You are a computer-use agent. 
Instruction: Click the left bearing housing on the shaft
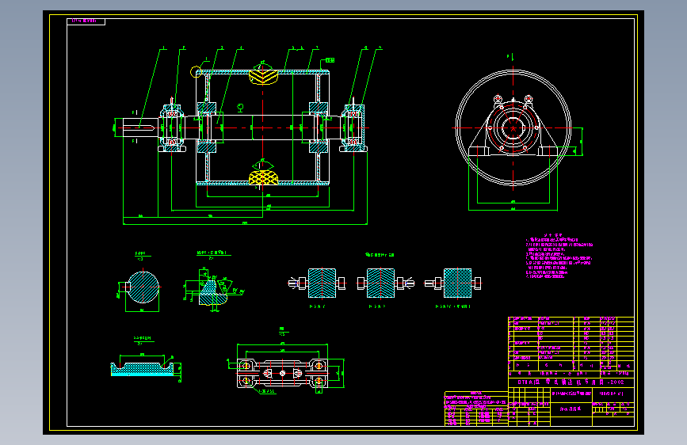click(172, 128)
